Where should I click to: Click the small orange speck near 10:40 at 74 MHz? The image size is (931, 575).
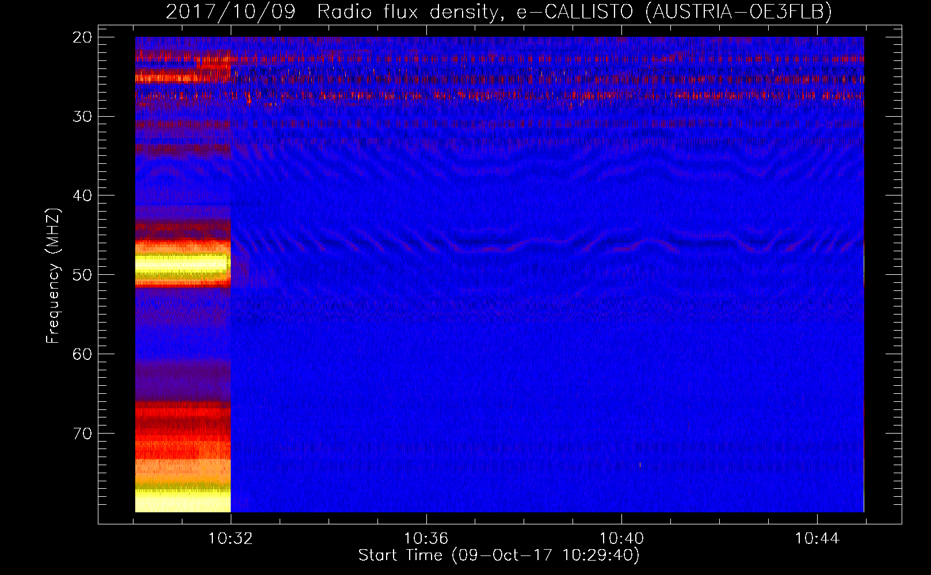point(640,465)
